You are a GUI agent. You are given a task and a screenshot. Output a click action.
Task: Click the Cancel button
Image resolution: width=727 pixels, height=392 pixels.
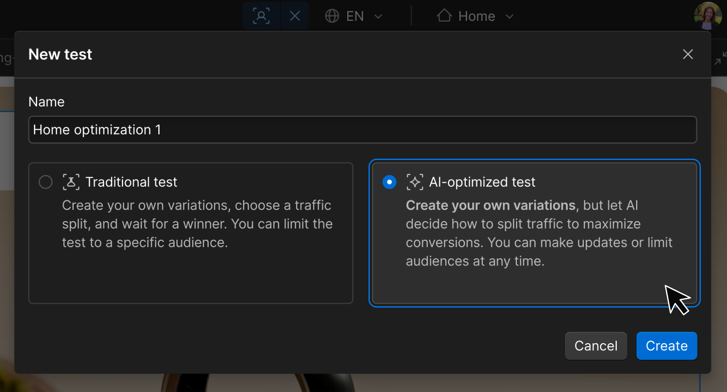pyautogui.click(x=596, y=346)
